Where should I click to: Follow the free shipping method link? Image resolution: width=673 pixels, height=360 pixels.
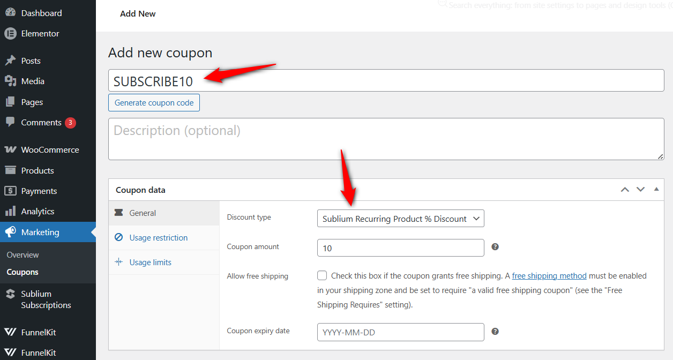[x=549, y=276]
